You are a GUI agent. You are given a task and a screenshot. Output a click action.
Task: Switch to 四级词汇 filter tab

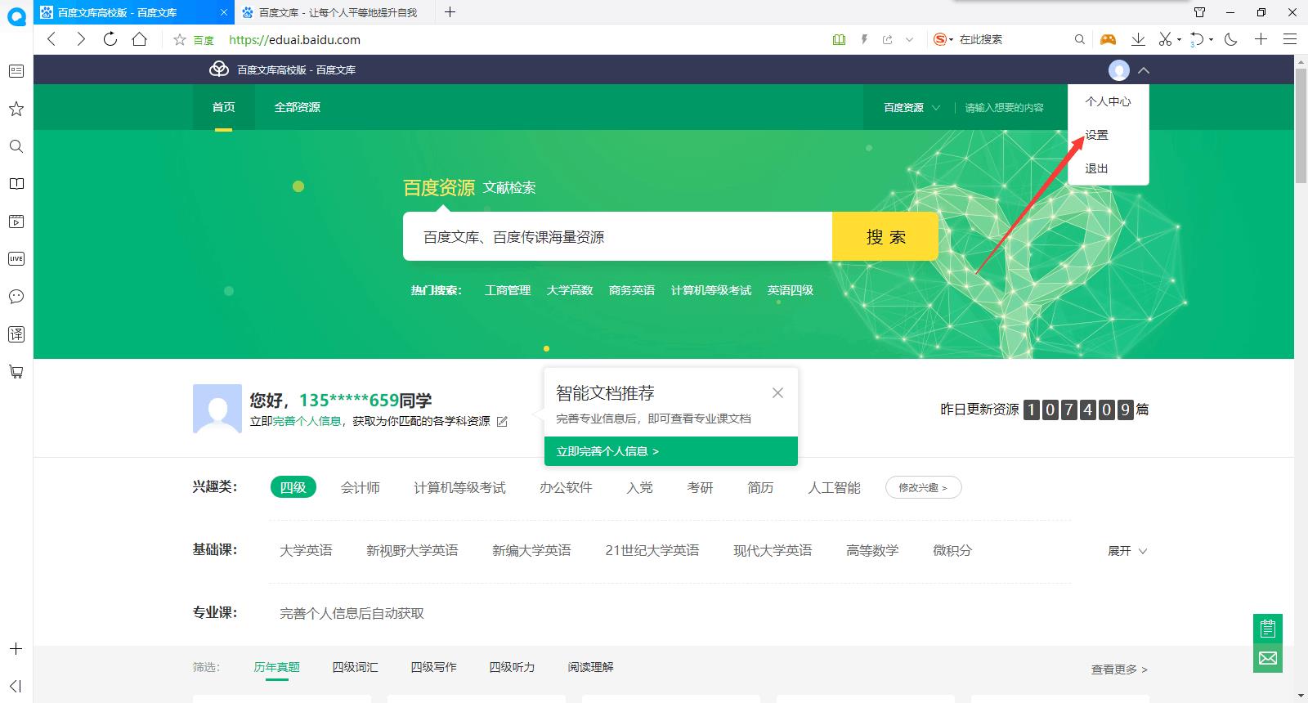point(355,667)
